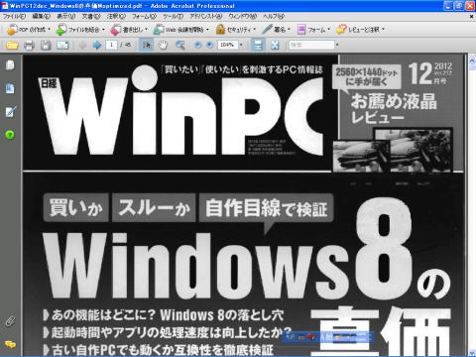Open the Comments speech bubble panel

pyautogui.click(x=10, y=344)
